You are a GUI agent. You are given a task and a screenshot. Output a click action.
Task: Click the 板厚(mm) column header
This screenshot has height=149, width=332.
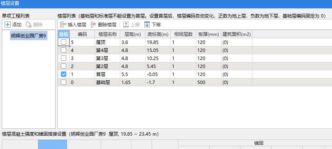pyautogui.click(x=209, y=34)
